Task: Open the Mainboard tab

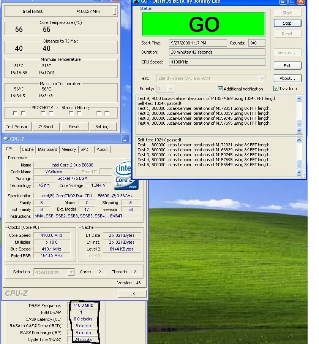Action: (47, 149)
